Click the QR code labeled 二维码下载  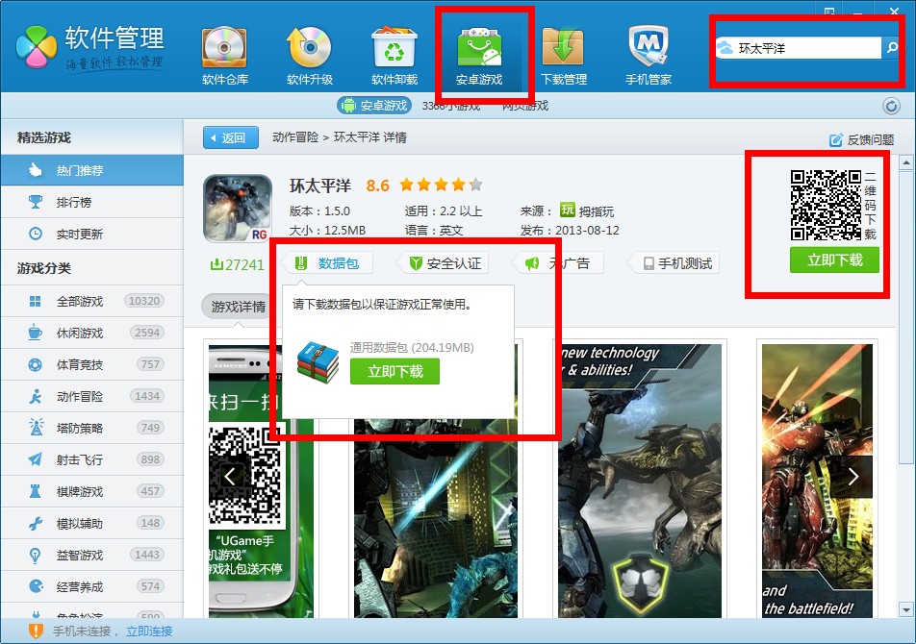(x=826, y=205)
